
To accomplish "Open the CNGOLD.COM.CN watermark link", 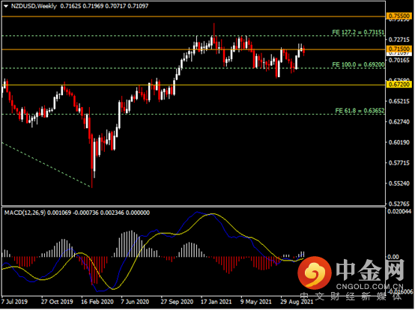I will coord(370,287).
